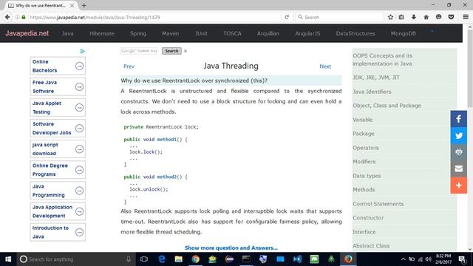
Task: Open more sharing options plus icon
Action: (x=458, y=185)
